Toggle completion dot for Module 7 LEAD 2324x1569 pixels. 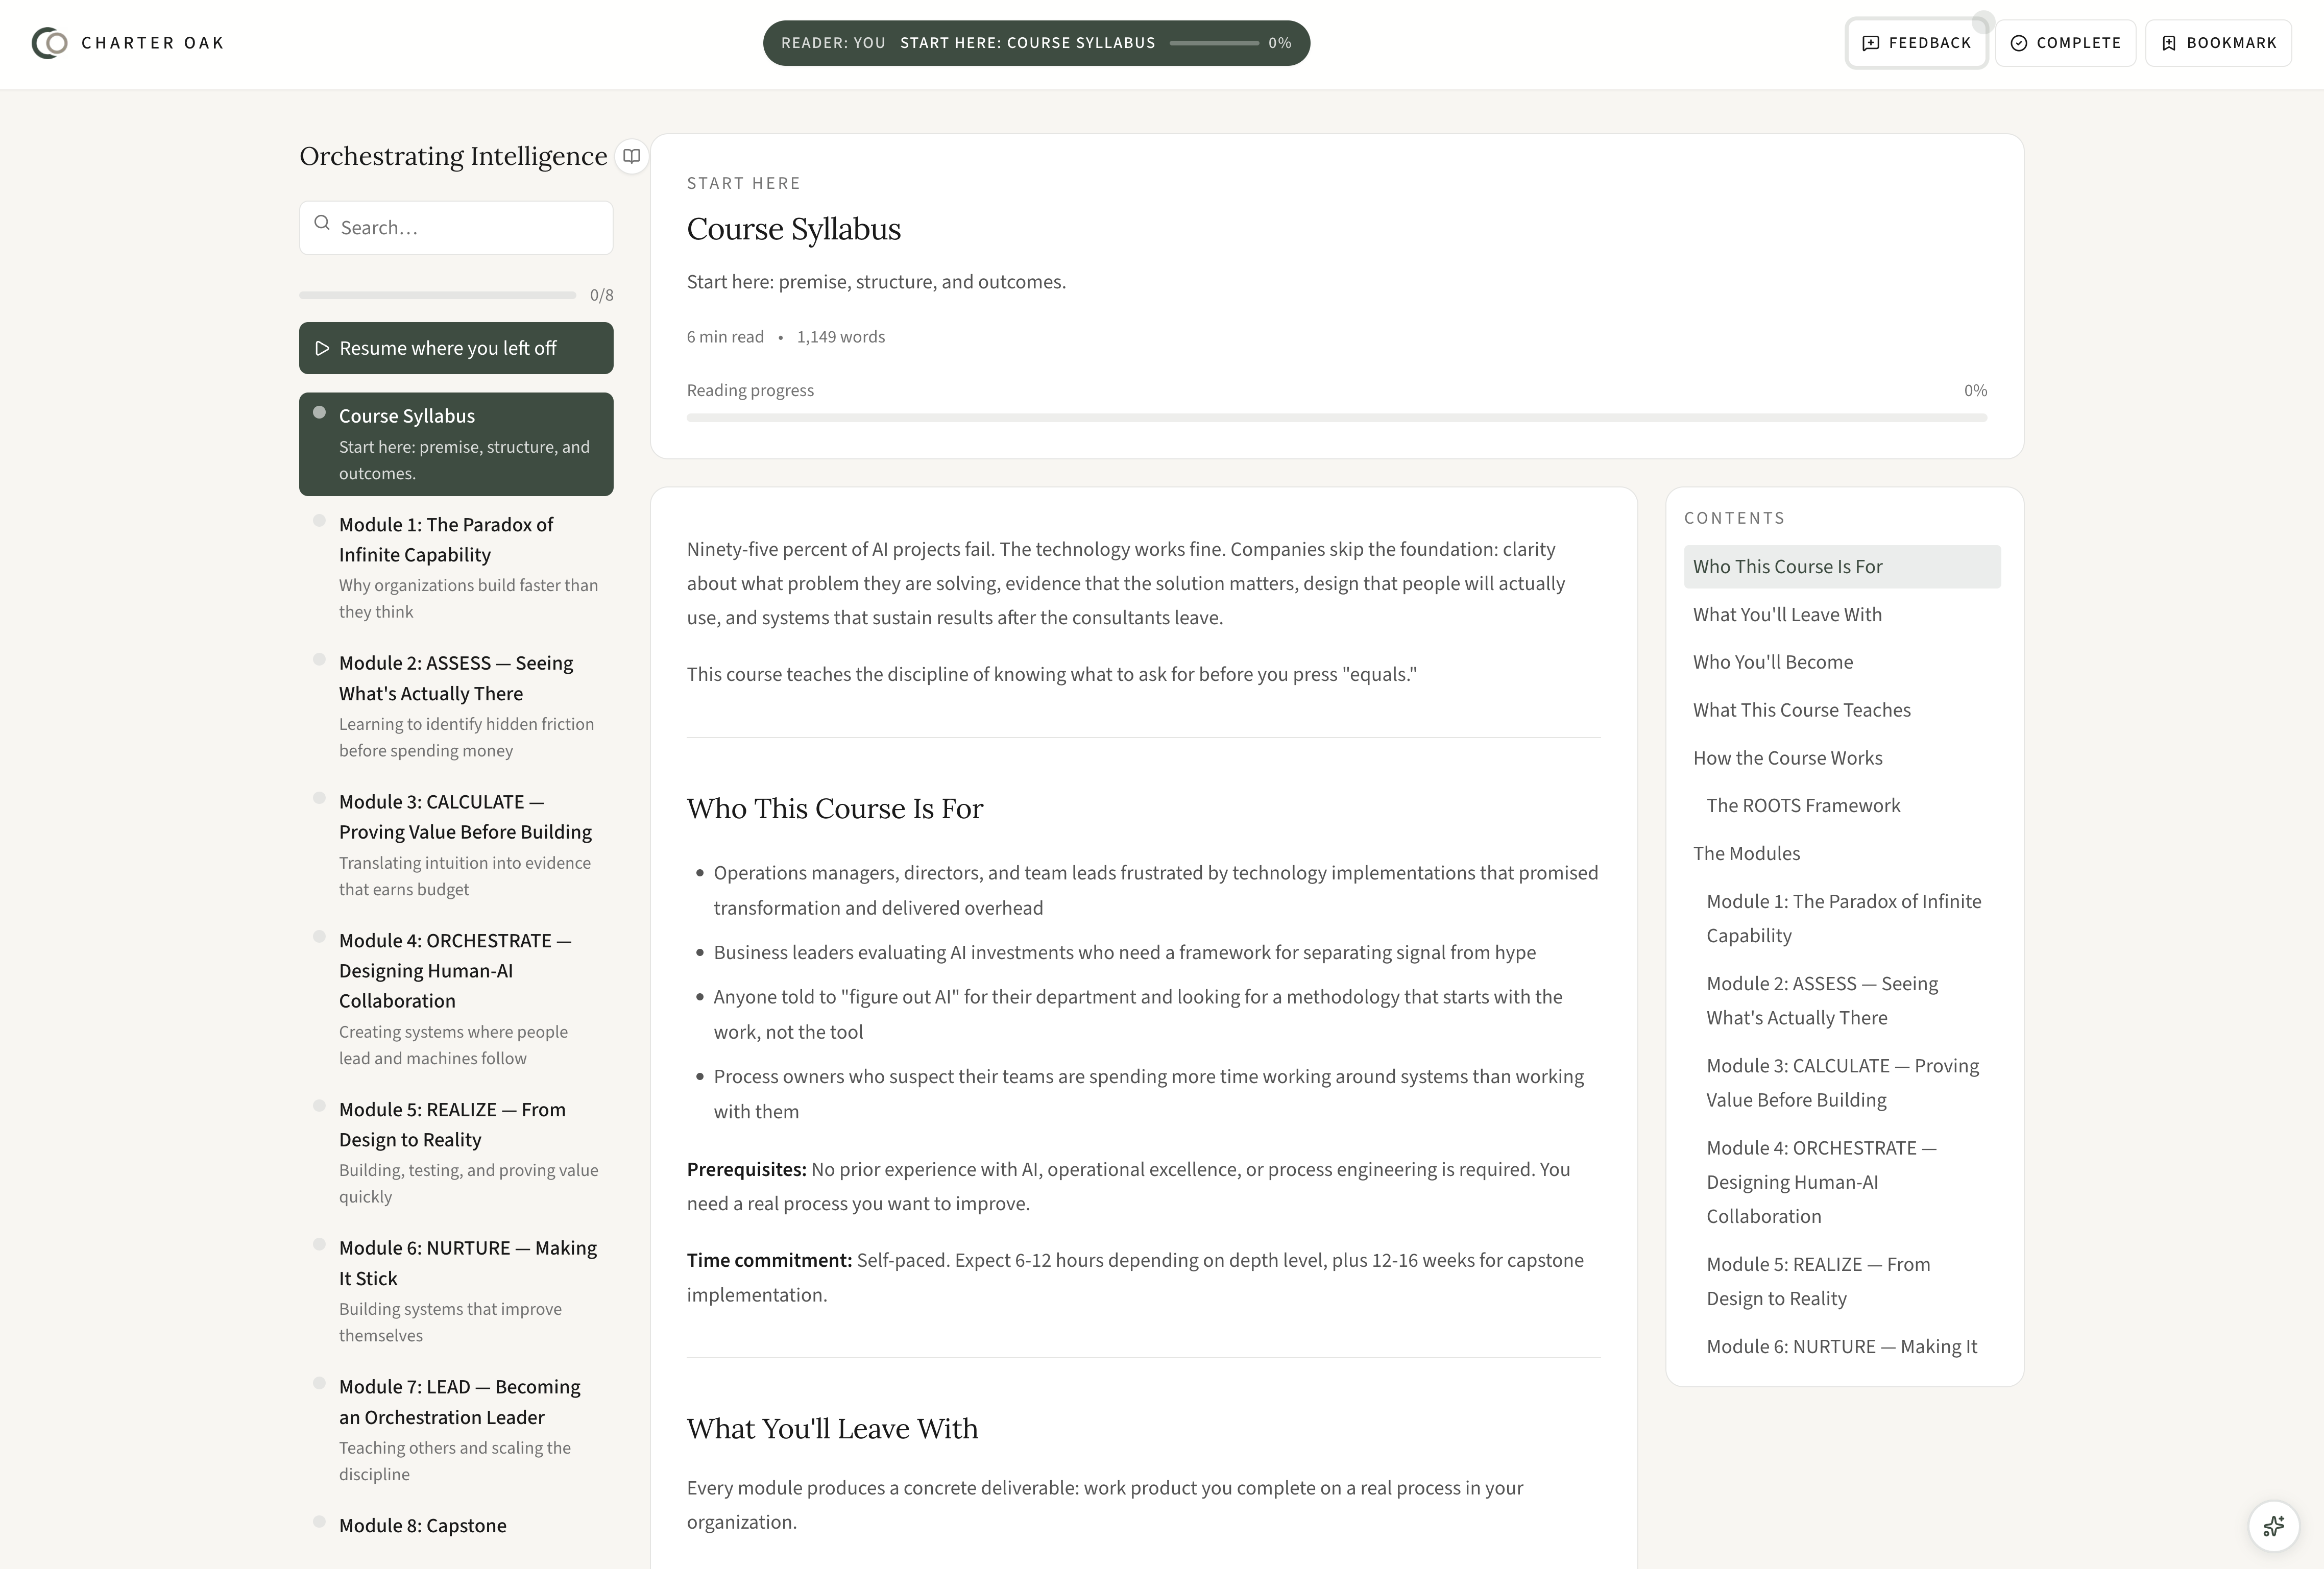click(x=320, y=1383)
